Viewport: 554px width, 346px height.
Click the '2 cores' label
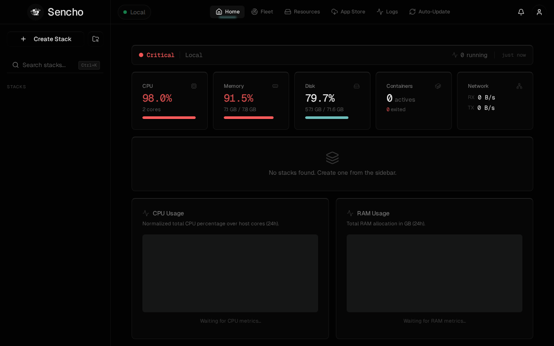[x=151, y=109]
